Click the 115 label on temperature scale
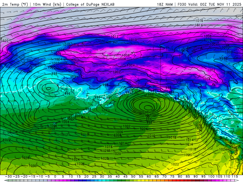The width and height of the screenshot is (243, 182). 234,177
